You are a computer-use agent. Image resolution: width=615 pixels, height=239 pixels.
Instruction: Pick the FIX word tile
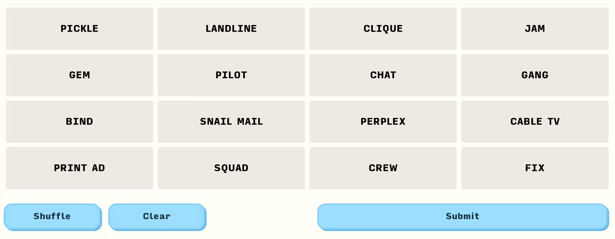pyautogui.click(x=535, y=168)
